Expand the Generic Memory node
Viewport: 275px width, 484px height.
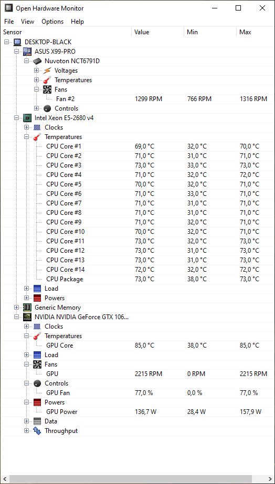[x=17, y=308]
